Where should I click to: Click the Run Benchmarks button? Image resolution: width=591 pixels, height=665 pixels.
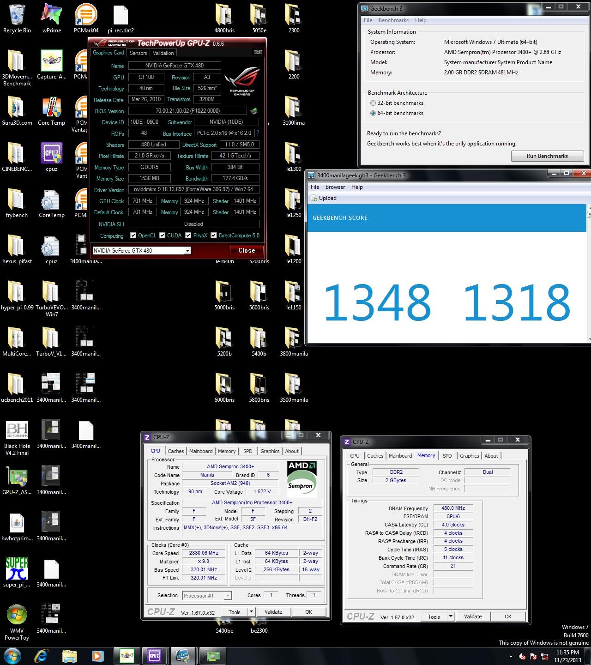[x=547, y=156]
